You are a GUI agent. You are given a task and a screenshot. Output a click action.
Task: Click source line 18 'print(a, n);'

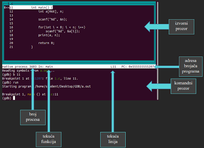(49, 35)
